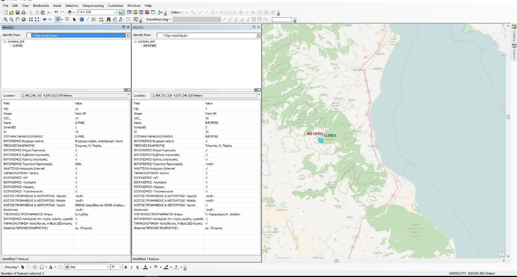The height and width of the screenshot is (277, 517).
Task: Open the Drawing dropdown menu
Action: pos(12,267)
